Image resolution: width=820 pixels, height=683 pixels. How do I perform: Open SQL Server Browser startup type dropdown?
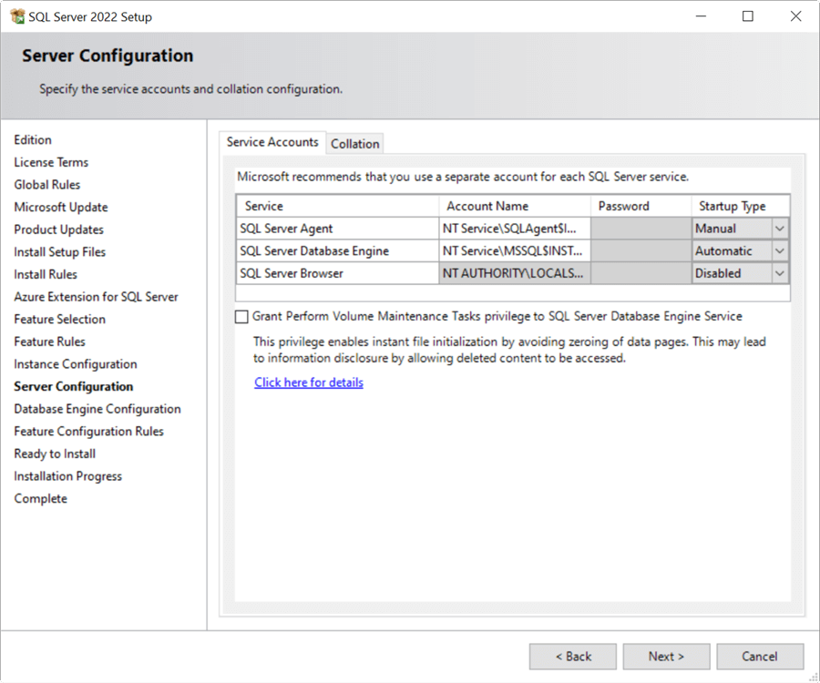780,273
